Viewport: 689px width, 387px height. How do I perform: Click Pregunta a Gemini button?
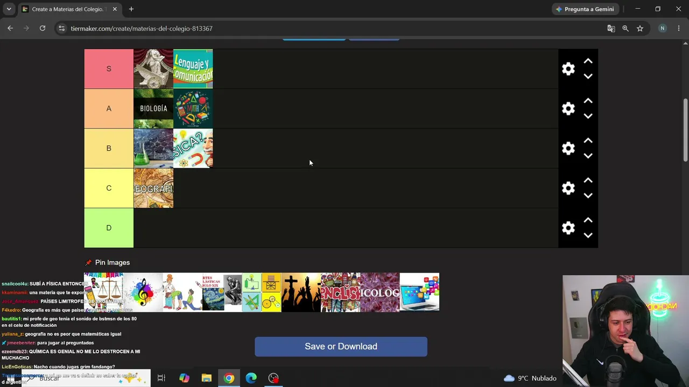pos(585,9)
